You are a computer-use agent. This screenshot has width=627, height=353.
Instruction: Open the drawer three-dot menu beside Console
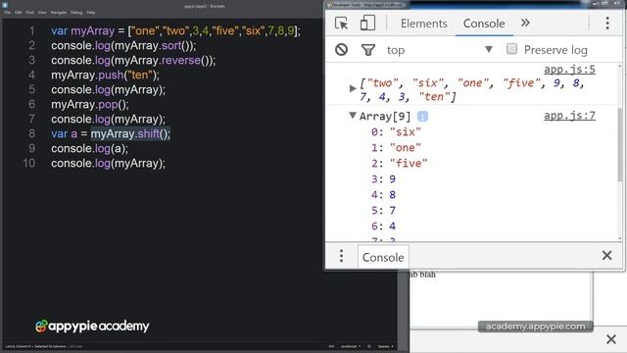point(341,256)
